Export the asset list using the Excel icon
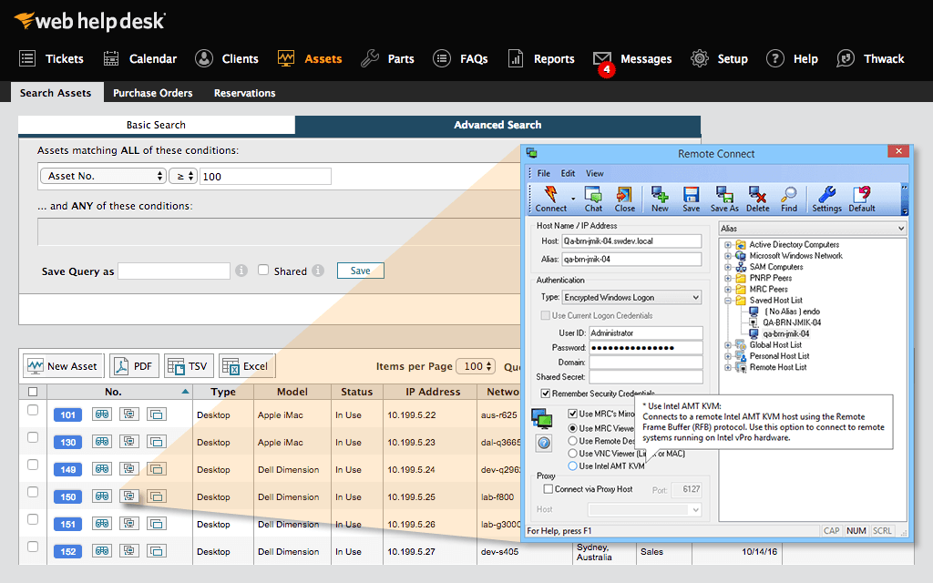Viewport: 933px width, 583px height. (246, 365)
